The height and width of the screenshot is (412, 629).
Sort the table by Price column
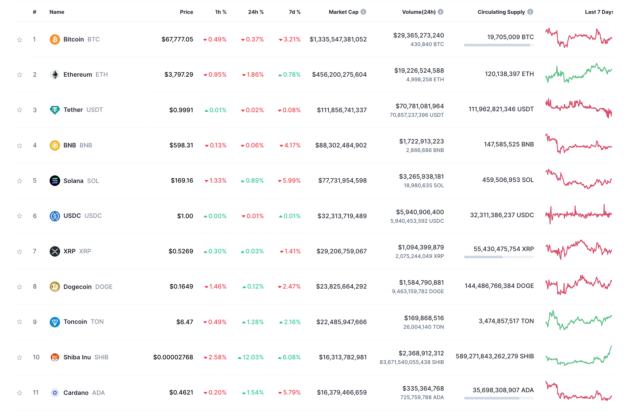point(186,12)
